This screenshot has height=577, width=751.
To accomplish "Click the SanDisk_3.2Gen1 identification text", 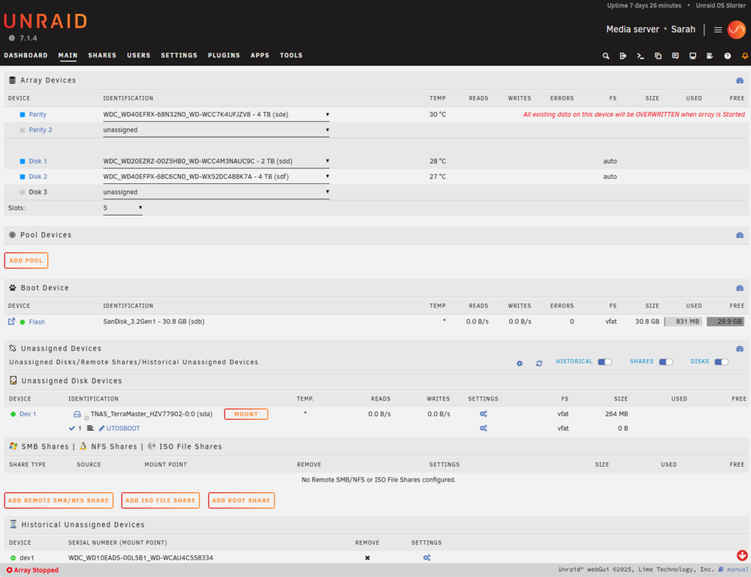I will pos(154,322).
